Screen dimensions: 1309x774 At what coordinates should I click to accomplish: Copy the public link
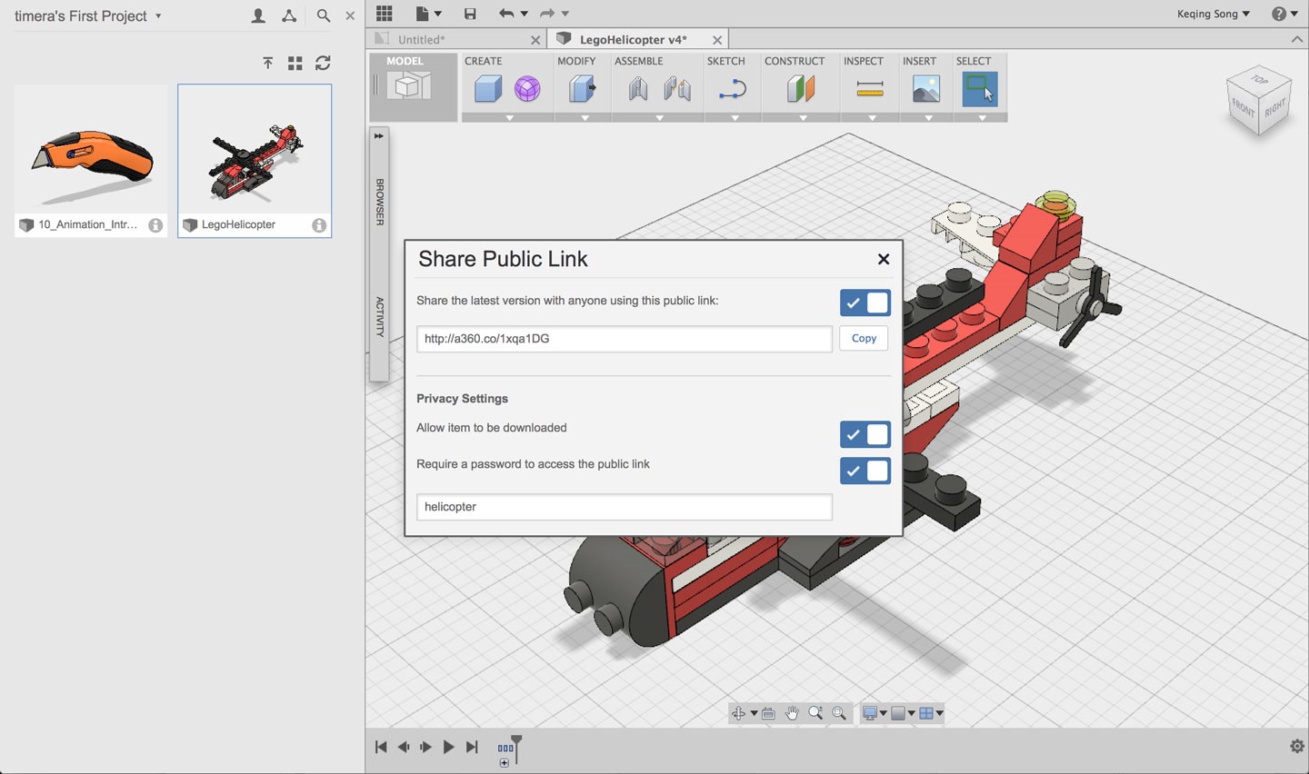[x=864, y=338]
